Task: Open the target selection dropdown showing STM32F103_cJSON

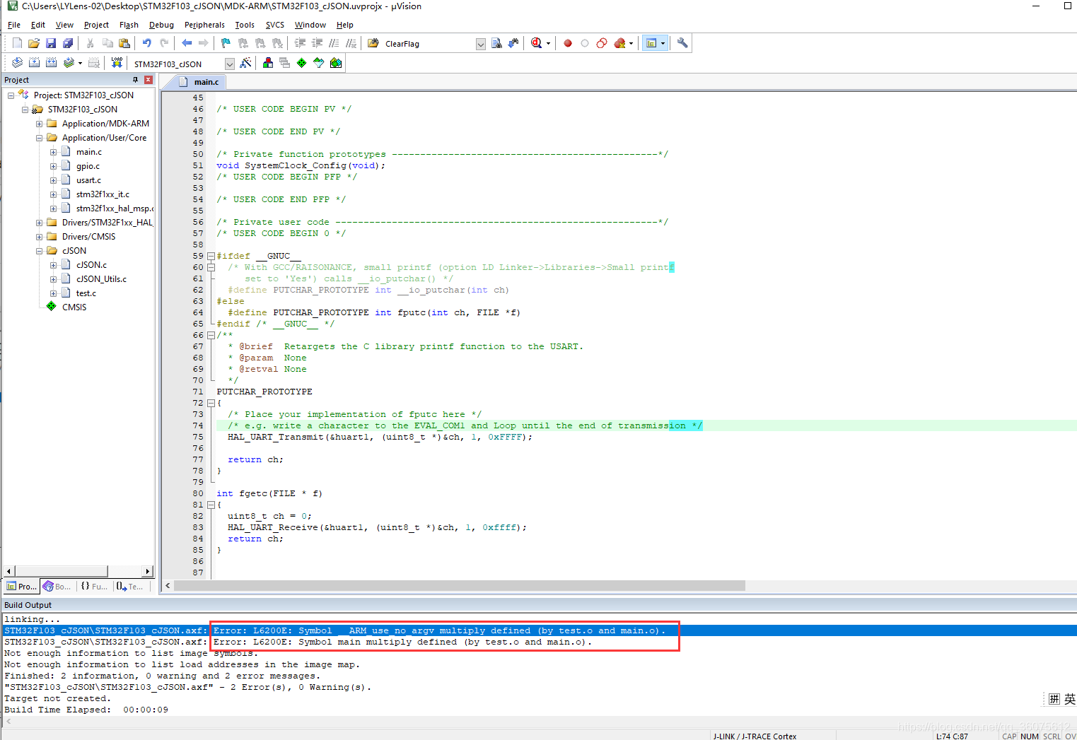Action: tap(229, 64)
